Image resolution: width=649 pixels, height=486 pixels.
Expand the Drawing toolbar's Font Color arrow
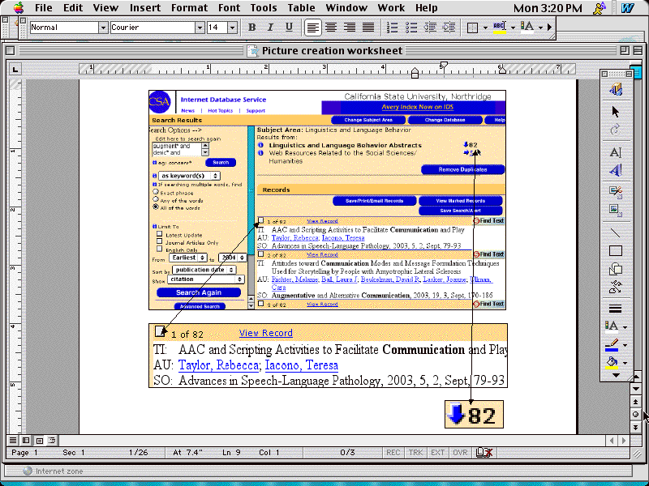(x=625, y=327)
